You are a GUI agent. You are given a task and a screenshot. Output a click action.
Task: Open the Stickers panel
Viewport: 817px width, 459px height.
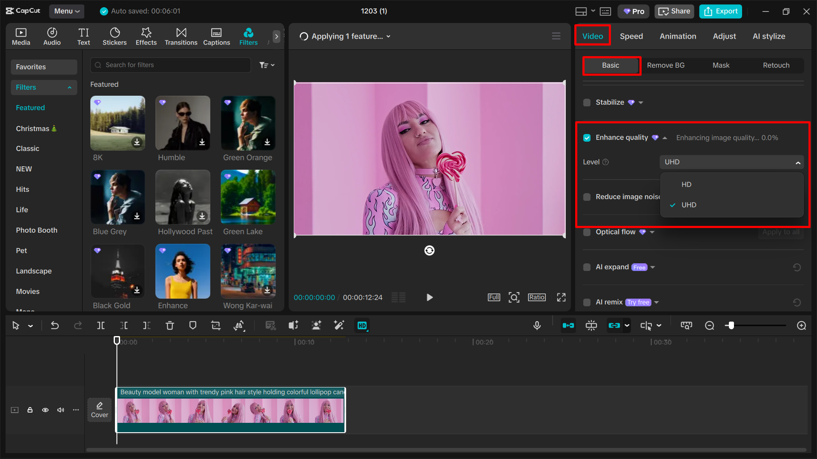click(115, 36)
